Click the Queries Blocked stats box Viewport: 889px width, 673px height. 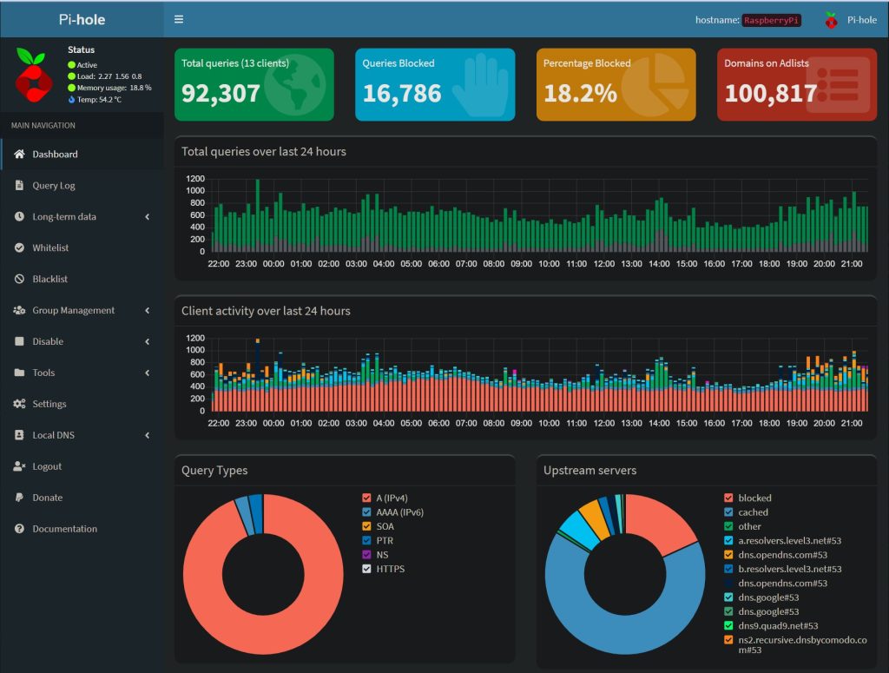435,84
